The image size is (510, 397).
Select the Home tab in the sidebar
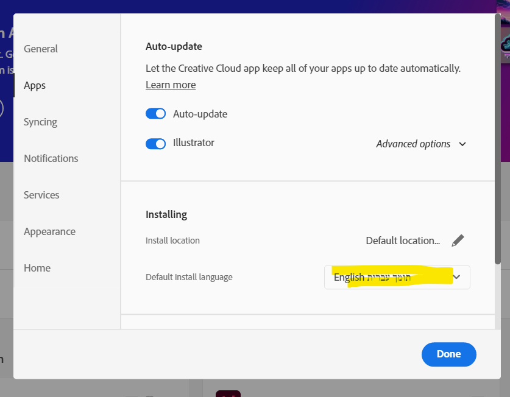point(37,268)
